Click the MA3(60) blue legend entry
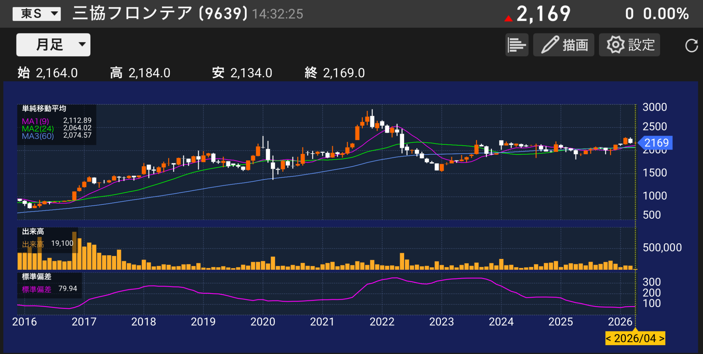 point(38,136)
